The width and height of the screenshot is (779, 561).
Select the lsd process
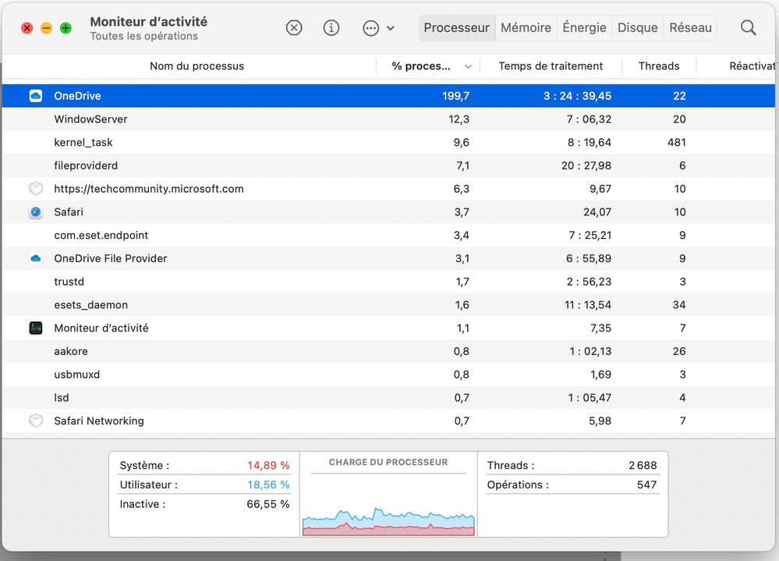(62, 397)
